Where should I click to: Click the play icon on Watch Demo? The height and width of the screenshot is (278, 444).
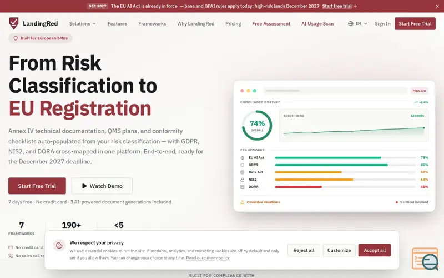84,186
